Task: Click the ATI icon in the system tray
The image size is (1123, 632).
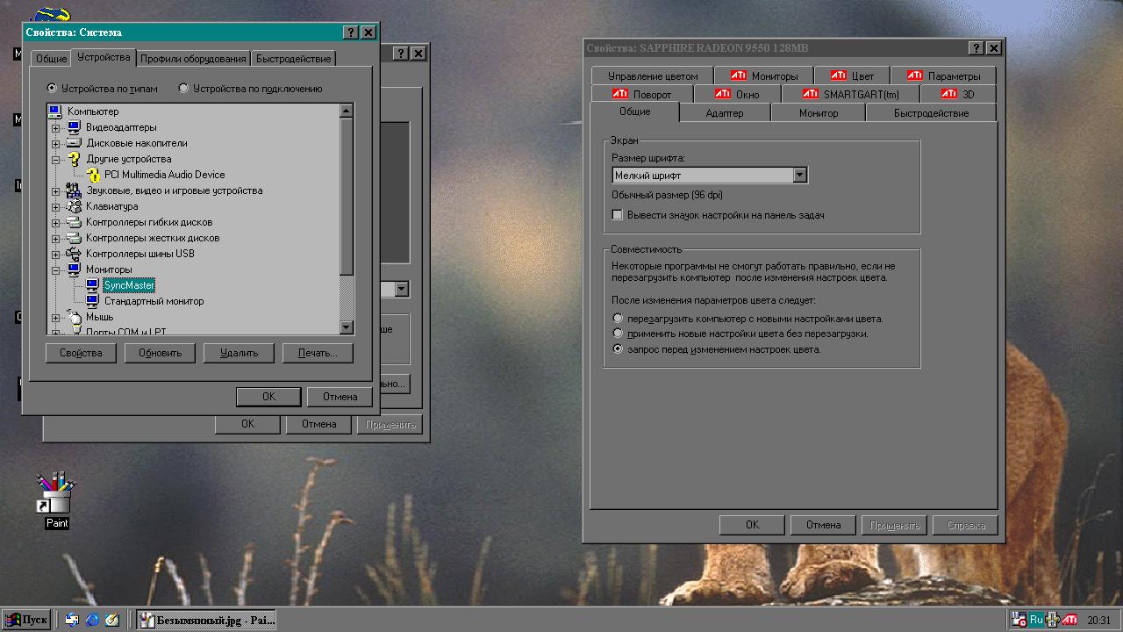Action: (1069, 620)
